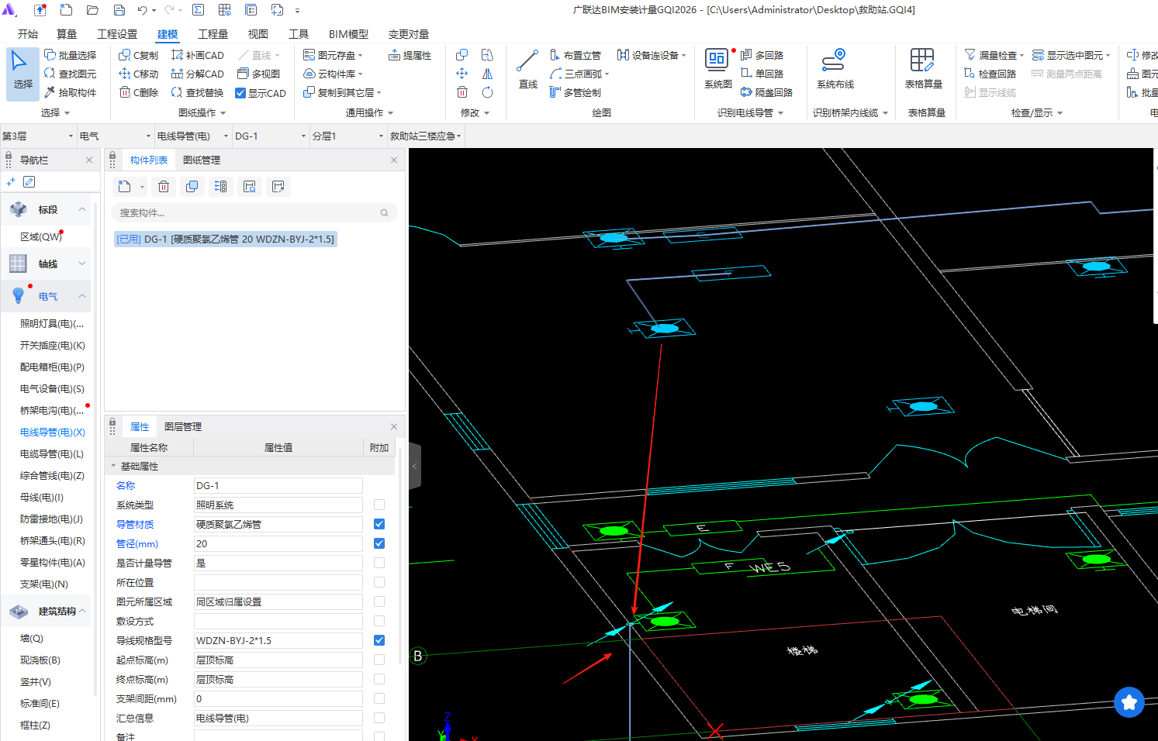1158x741 pixels.
Task: Click the 布置立管 tool
Action: click(576, 55)
